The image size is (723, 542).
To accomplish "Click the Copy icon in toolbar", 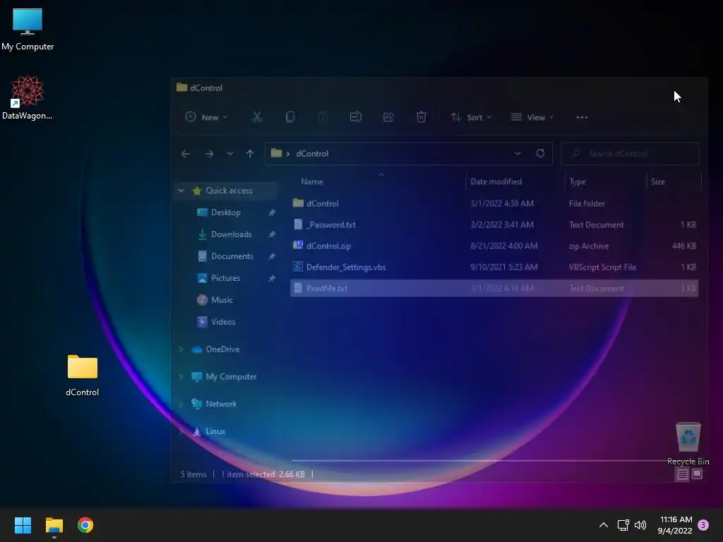I will [x=290, y=117].
